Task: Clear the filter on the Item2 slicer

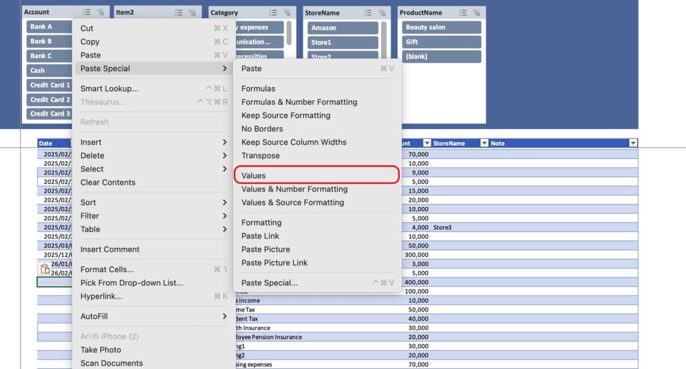Action: 193,12
